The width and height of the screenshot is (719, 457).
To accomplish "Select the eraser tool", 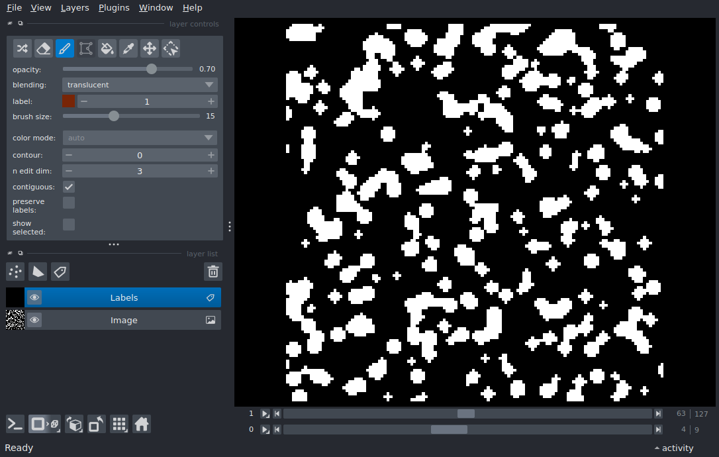I will pyautogui.click(x=44, y=48).
